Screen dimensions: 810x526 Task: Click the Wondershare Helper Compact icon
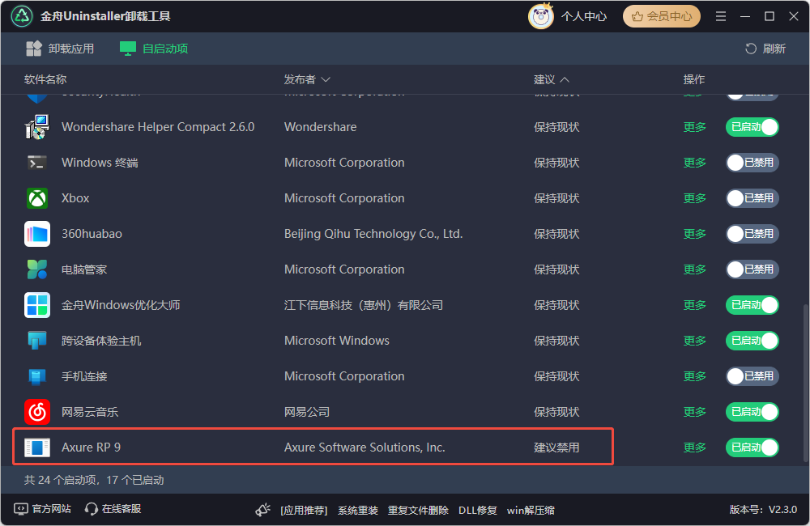click(x=37, y=127)
